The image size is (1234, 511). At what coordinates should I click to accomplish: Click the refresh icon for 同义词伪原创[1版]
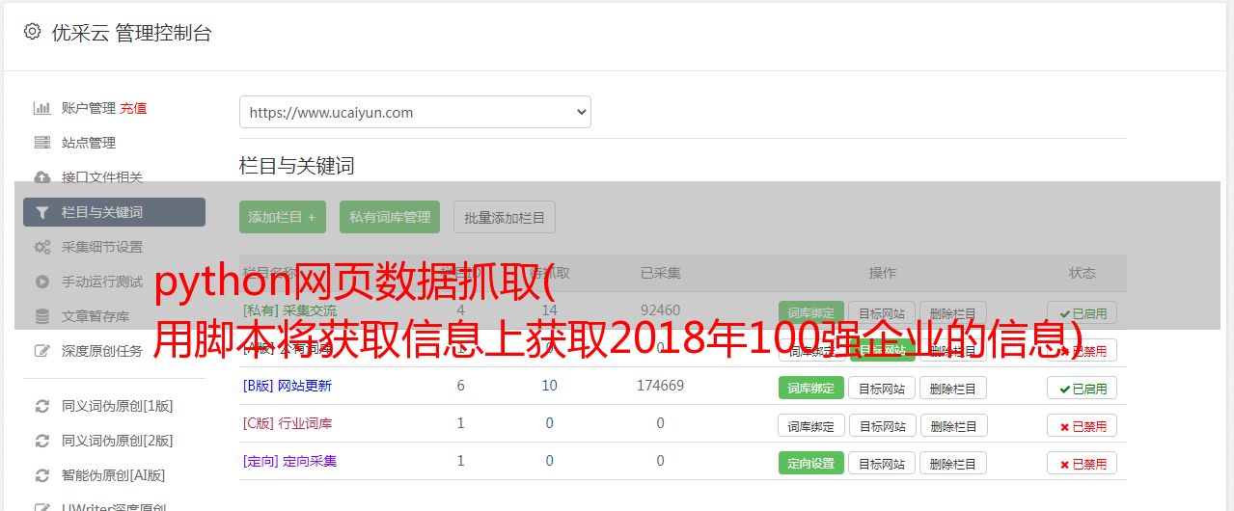click(x=41, y=406)
